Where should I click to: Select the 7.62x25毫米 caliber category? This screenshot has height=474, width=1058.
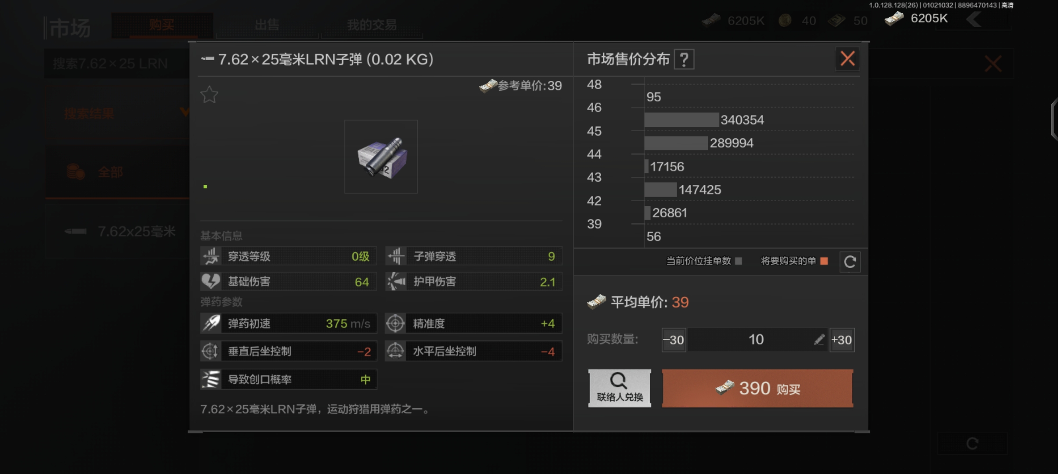tap(118, 231)
